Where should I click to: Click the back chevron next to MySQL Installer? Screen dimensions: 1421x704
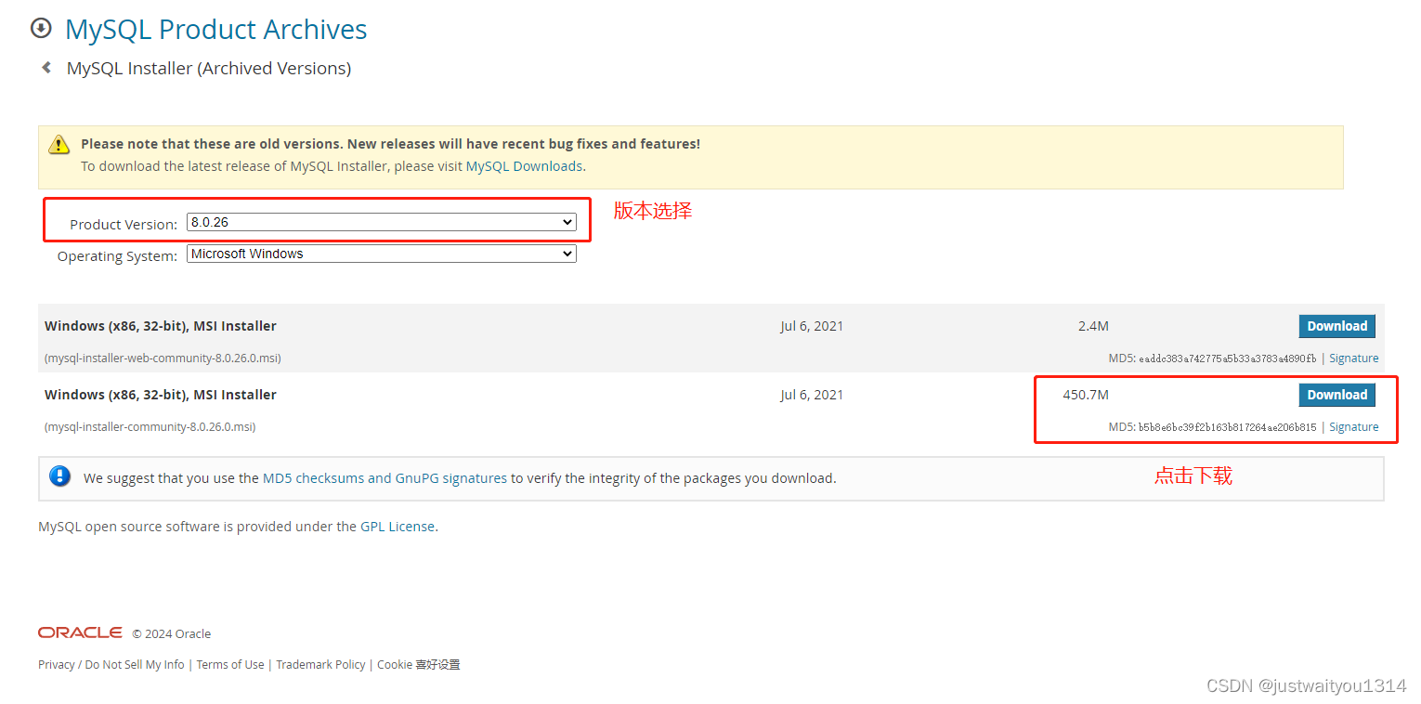46,67
